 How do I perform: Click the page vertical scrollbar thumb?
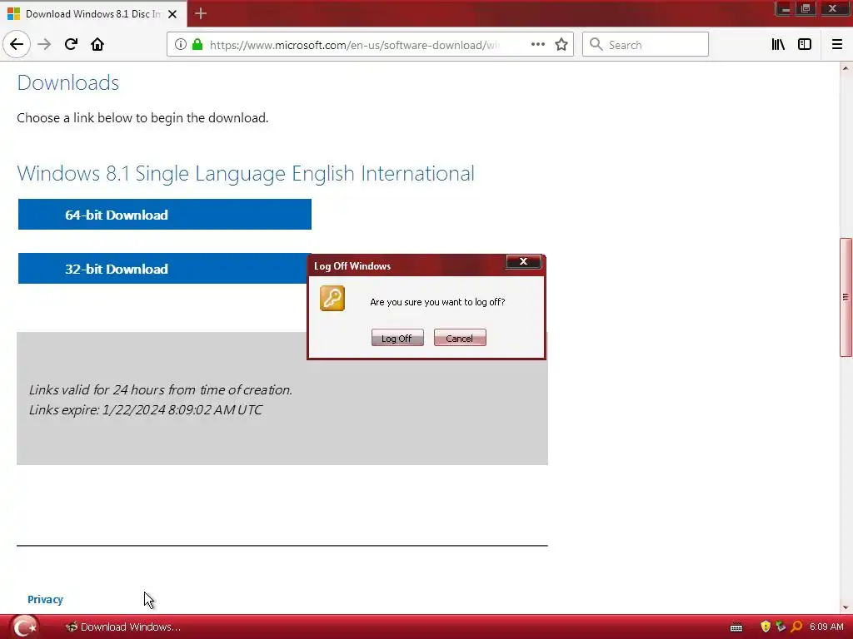(x=846, y=297)
